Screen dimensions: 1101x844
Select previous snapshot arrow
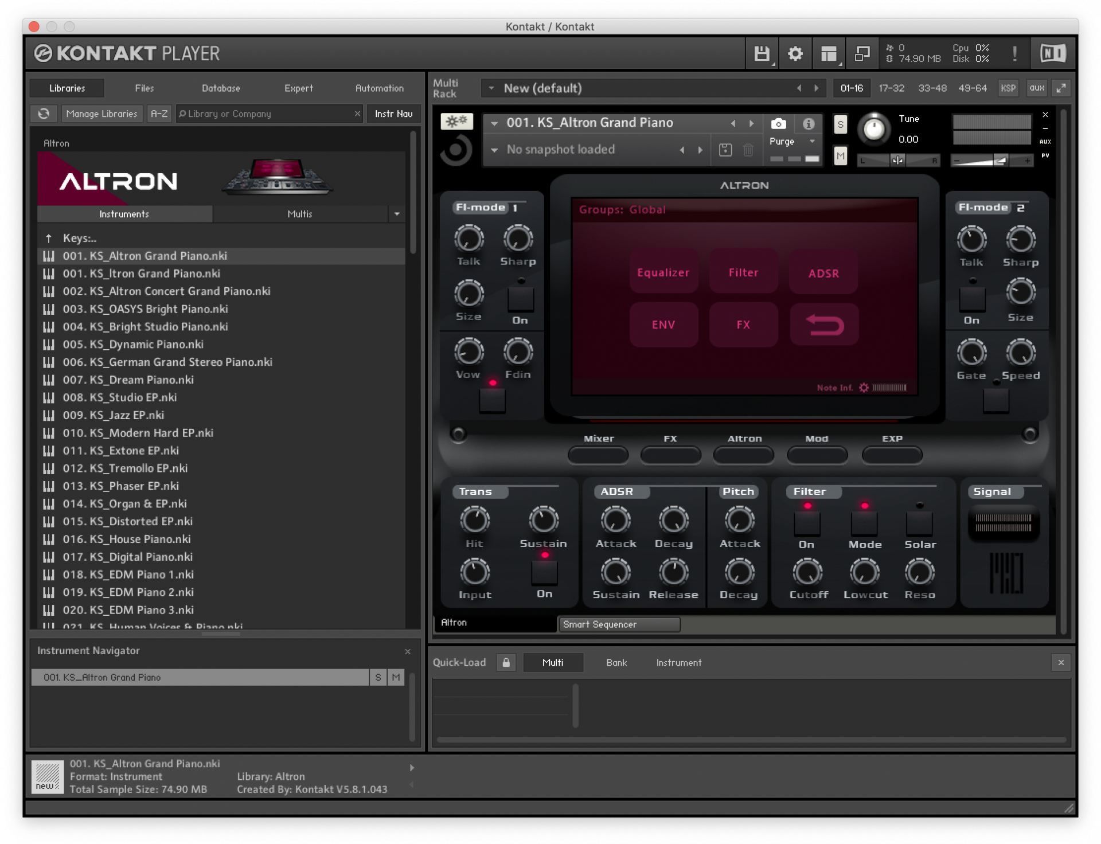click(x=682, y=150)
